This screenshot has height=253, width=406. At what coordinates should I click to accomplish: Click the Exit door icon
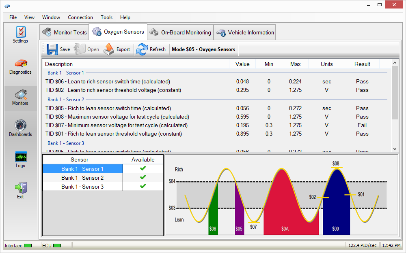tap(20, 187)
